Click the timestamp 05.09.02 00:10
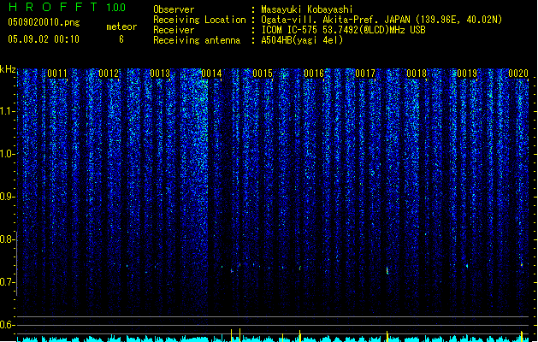The height and width of the screenshot is (342, 538). 44,39
